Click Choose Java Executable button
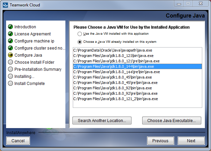211x151 pixels. (x=172, y=120)
